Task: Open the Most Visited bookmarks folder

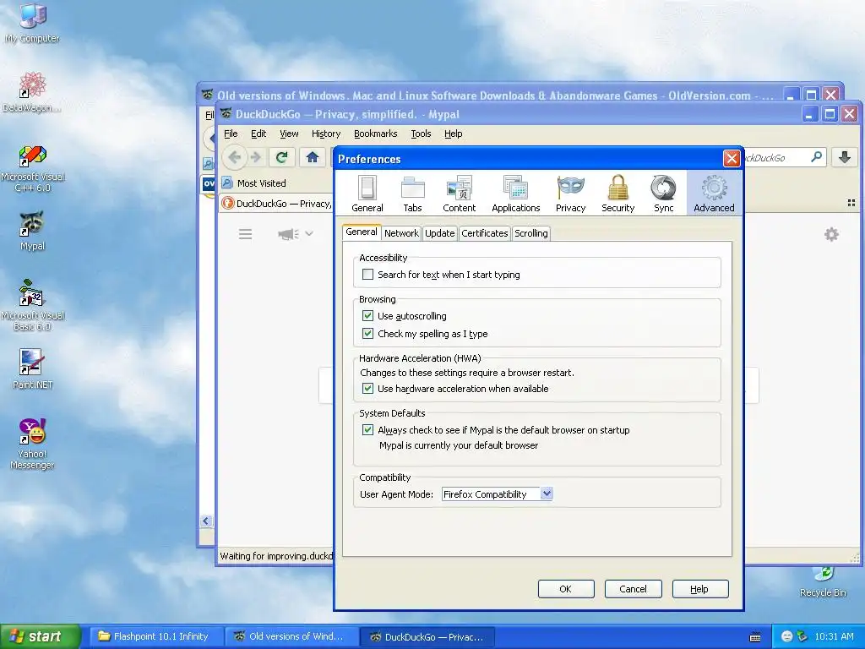Action: (254, 183)
